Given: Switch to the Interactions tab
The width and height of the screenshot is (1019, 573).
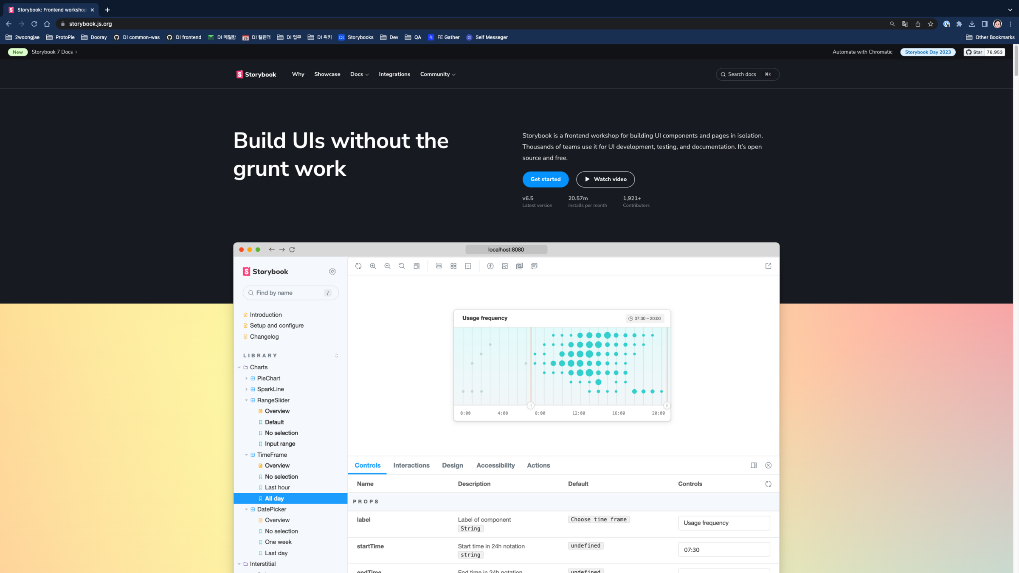Looking at the screenshot, I should click(x=411, y=466).
